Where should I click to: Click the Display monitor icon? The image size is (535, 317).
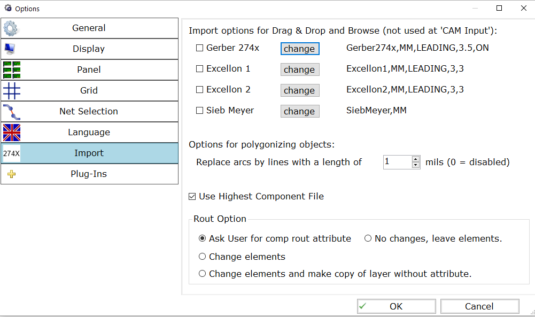(x=10, y=49)
